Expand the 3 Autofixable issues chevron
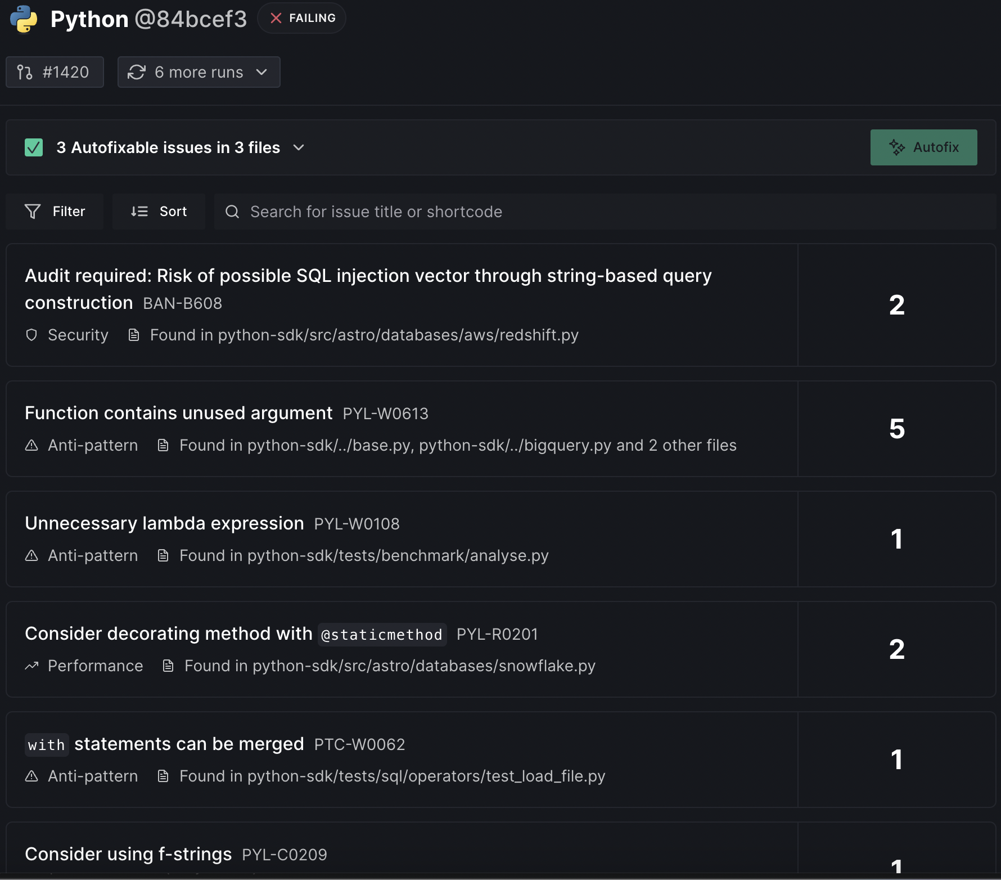This screenshot has width=1001, height=880. tap(299, 147)
